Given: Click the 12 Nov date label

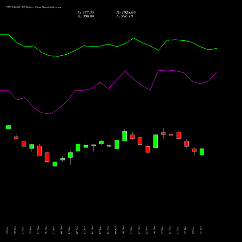Looking at the screenshot, I should point(77,230).
